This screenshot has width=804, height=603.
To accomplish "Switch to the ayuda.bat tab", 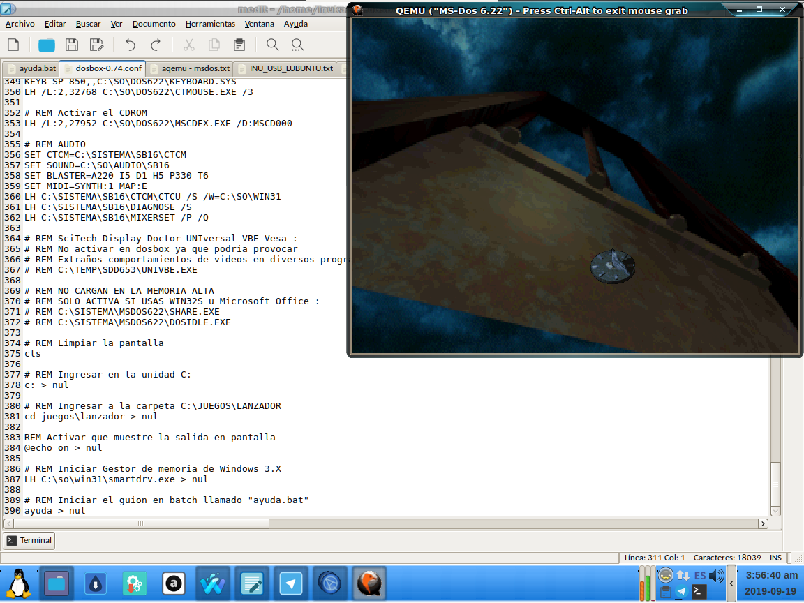I will pyautogui.click(x=31, y=68).
